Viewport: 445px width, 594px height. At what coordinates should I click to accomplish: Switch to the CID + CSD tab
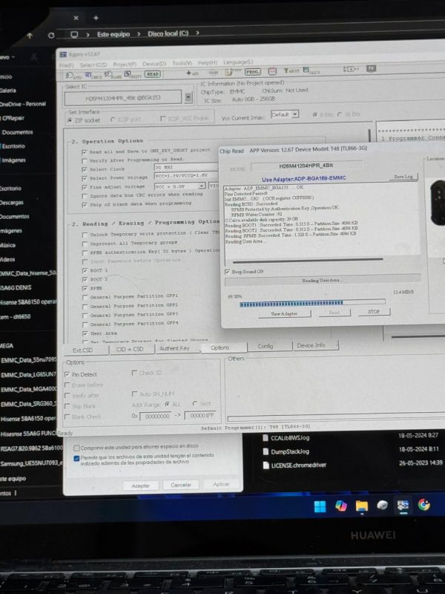pyautogui.click(x=130, y=349)
